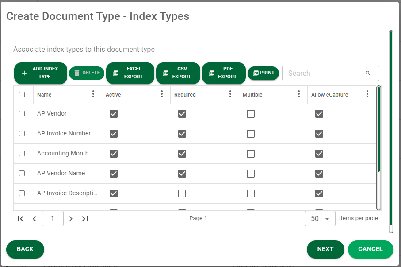Click the Back button
The width and height of the screenshot is (401, 267).
[x=25, y=249]
